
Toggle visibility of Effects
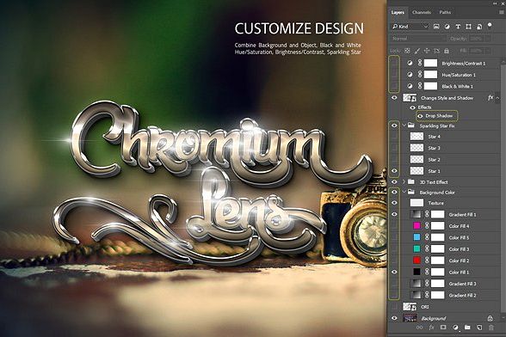point(412,107)
